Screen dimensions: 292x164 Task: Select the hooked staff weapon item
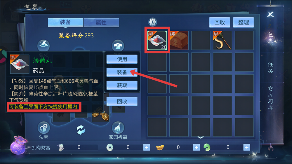(x=223, y=40)
